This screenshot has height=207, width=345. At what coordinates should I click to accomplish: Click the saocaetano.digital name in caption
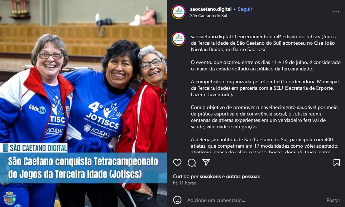pos(211,37)
